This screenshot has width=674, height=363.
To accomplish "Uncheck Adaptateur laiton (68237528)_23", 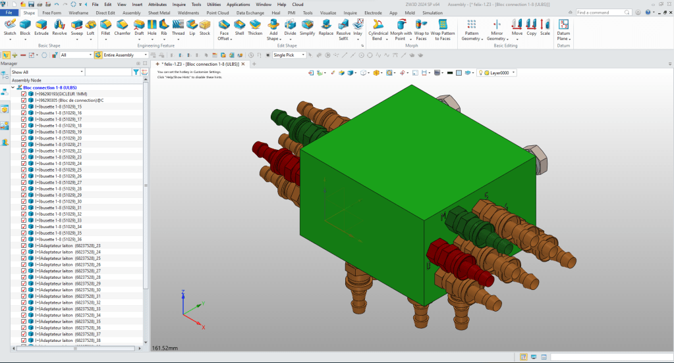I will point(24,245).
